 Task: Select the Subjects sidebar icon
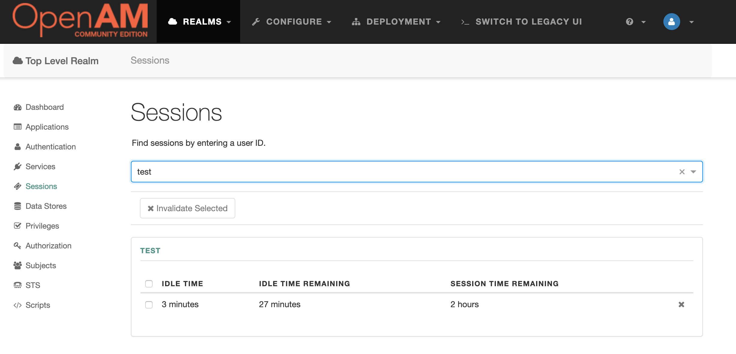coord(18,265)
